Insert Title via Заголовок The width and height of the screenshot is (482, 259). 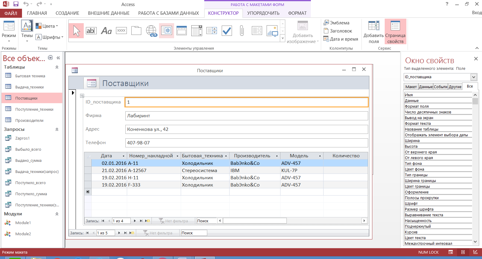[338, 31]
